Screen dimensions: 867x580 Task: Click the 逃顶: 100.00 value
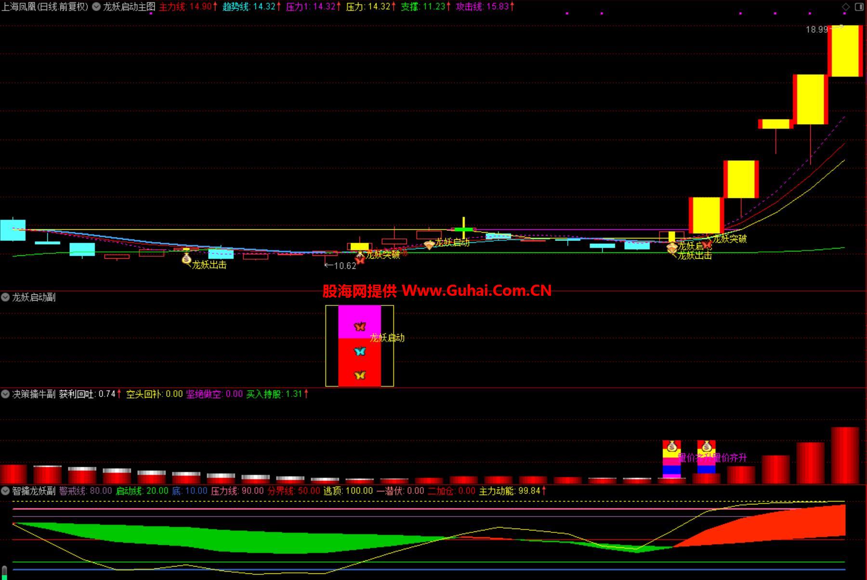click(x=348, y=491)
